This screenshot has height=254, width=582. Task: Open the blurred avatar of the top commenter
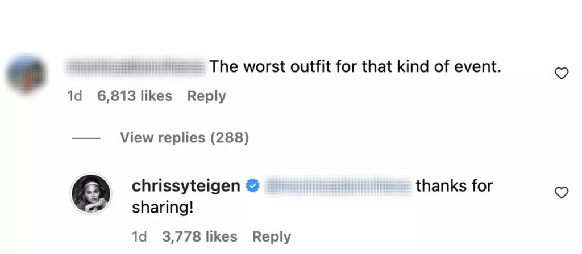(26, 74)
